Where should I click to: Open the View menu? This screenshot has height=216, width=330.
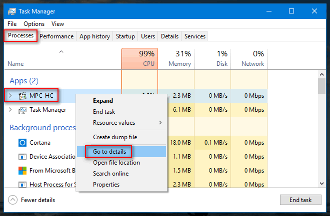coord(57,24)
